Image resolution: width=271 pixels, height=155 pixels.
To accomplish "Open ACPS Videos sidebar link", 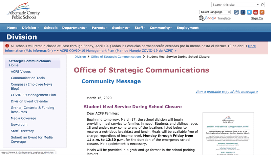I will (21, 71).
